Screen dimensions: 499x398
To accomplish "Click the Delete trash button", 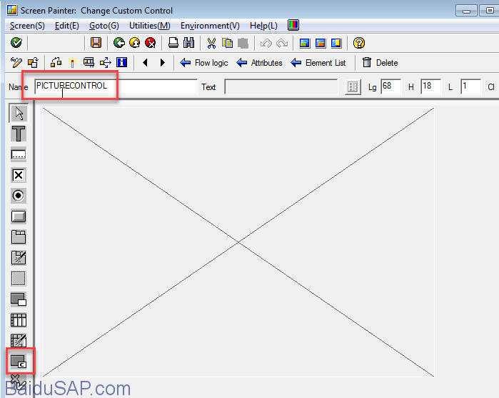I will [x=380, y=63].
